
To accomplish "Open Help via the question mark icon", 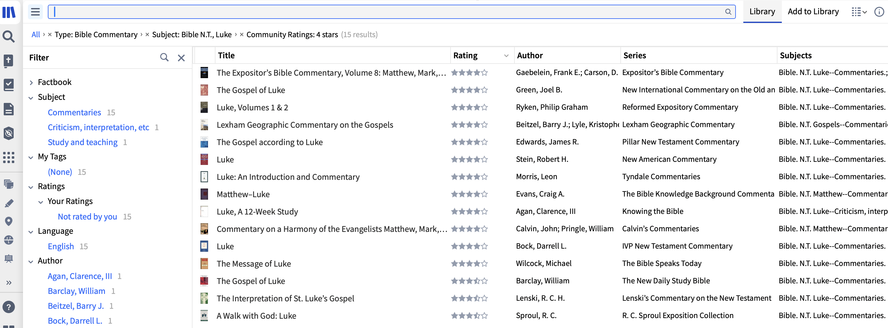I will pyautogui.click(x=9, y=307).
